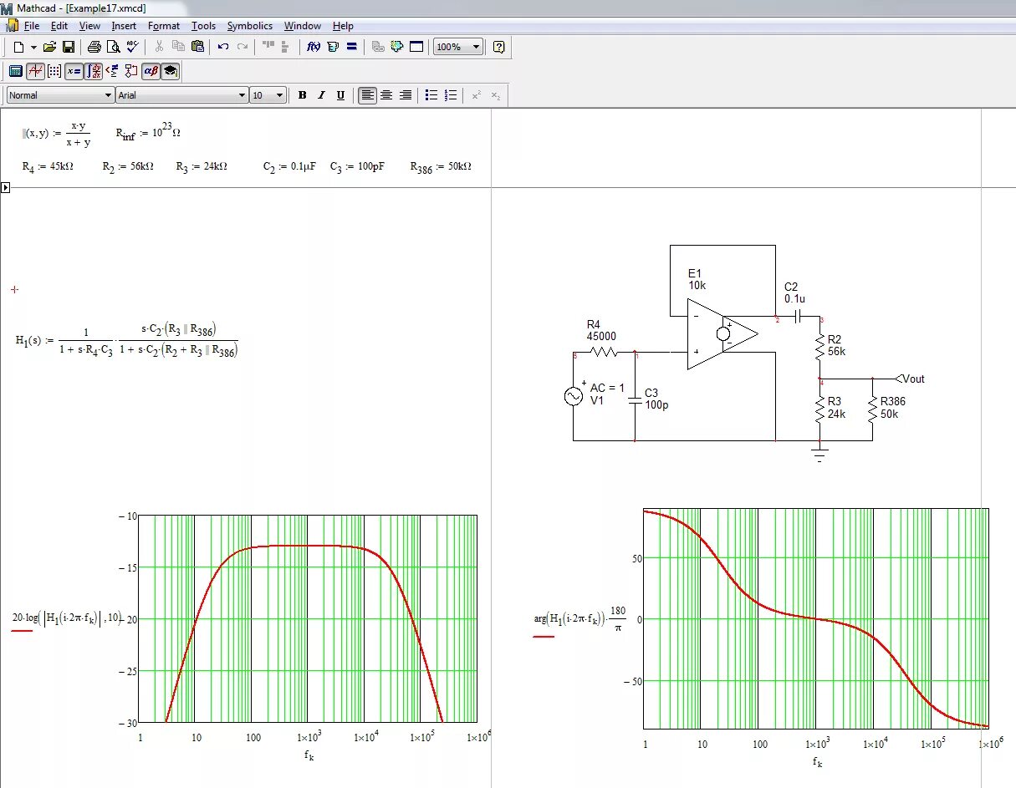Open the Symbolics menu
Image resolution: width=1016 pixels, height=788 pixels.
point(250,26)
